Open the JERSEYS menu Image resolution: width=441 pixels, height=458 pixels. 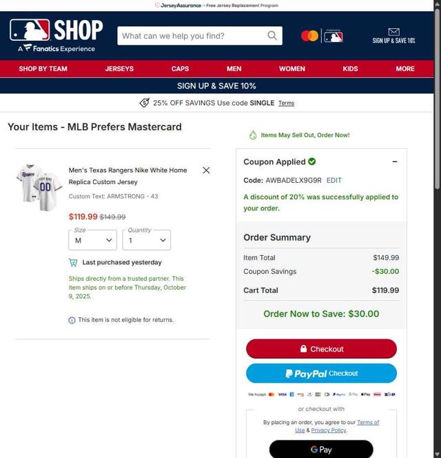tap(119, 69)
